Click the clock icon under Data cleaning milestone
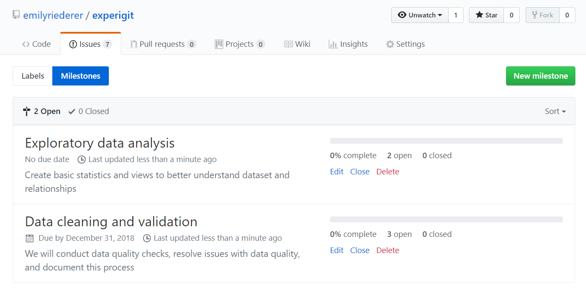Image resolution: width=586 pixels, height=296 pixels. pos(147,238)
